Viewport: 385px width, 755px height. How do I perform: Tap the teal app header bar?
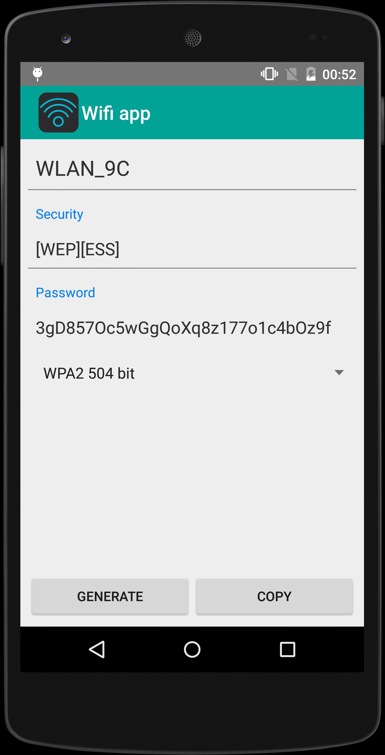192,113
